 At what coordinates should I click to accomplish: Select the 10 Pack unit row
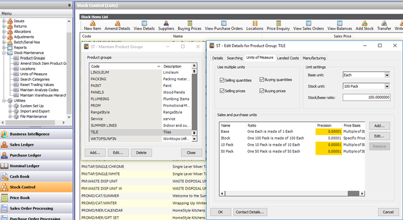point(292,145)
